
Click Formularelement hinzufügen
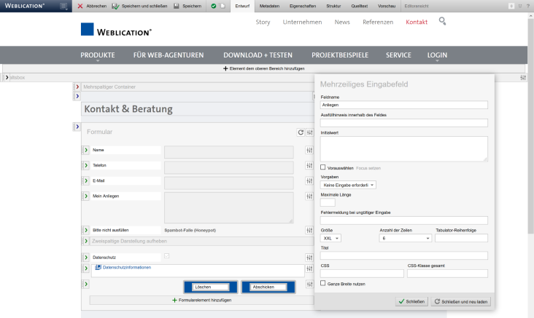tap(201, 301)
